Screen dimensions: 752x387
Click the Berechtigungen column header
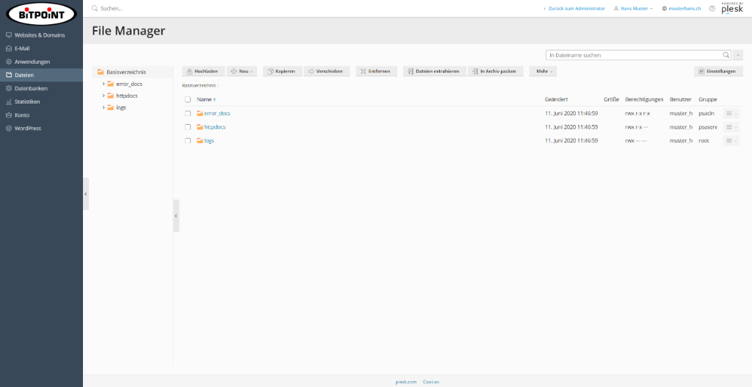[644, 100]
